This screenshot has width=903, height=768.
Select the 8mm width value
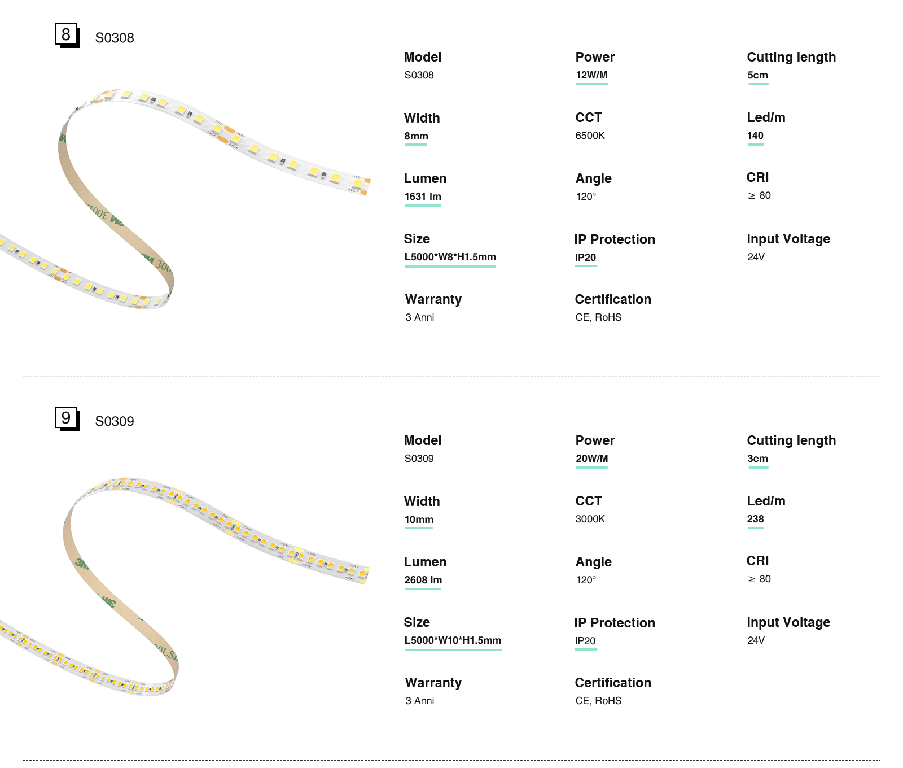pyautogui.click(x=416, y=136)
